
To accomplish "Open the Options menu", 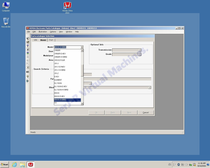I will [53, 32].
